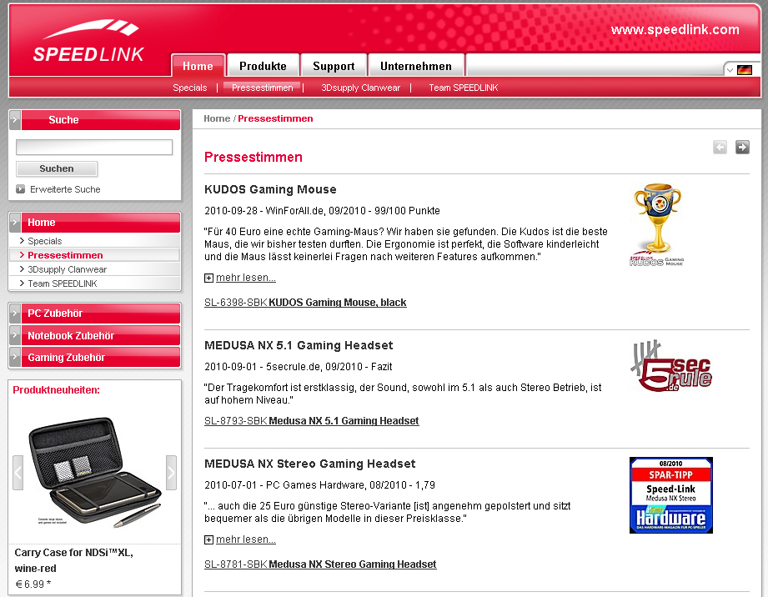
Task: Go to next page with right arrow icon
Action: click(x=742, y=147)
